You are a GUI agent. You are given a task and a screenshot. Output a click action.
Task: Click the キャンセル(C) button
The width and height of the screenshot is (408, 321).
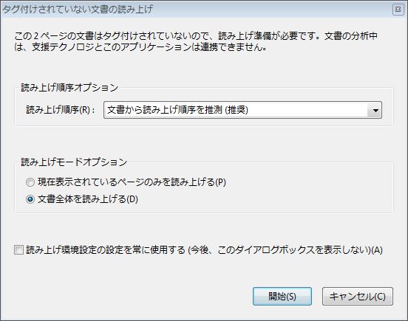(x=358, y=297)
